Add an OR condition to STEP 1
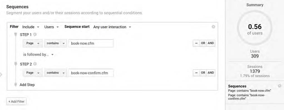 pos(203,43)
